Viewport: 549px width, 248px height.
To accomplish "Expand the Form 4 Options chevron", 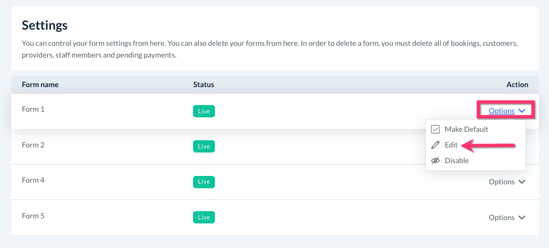I will pyautogui.click(x=522, y=182).
